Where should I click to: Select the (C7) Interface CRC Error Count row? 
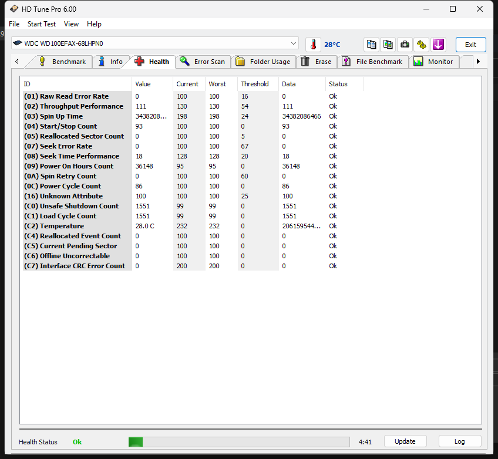click(192, 266)
